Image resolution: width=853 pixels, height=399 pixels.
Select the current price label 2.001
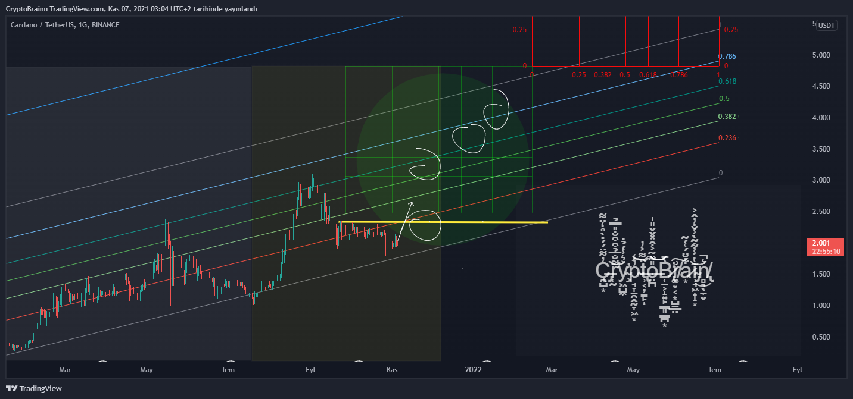coord(820,243)
